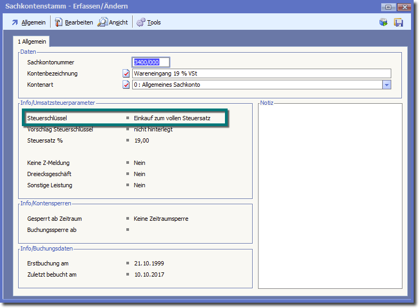Viewport: 419px width, 308px height.
Task: Click the Kontenbezeichnung text field
Action: (261, 73)
